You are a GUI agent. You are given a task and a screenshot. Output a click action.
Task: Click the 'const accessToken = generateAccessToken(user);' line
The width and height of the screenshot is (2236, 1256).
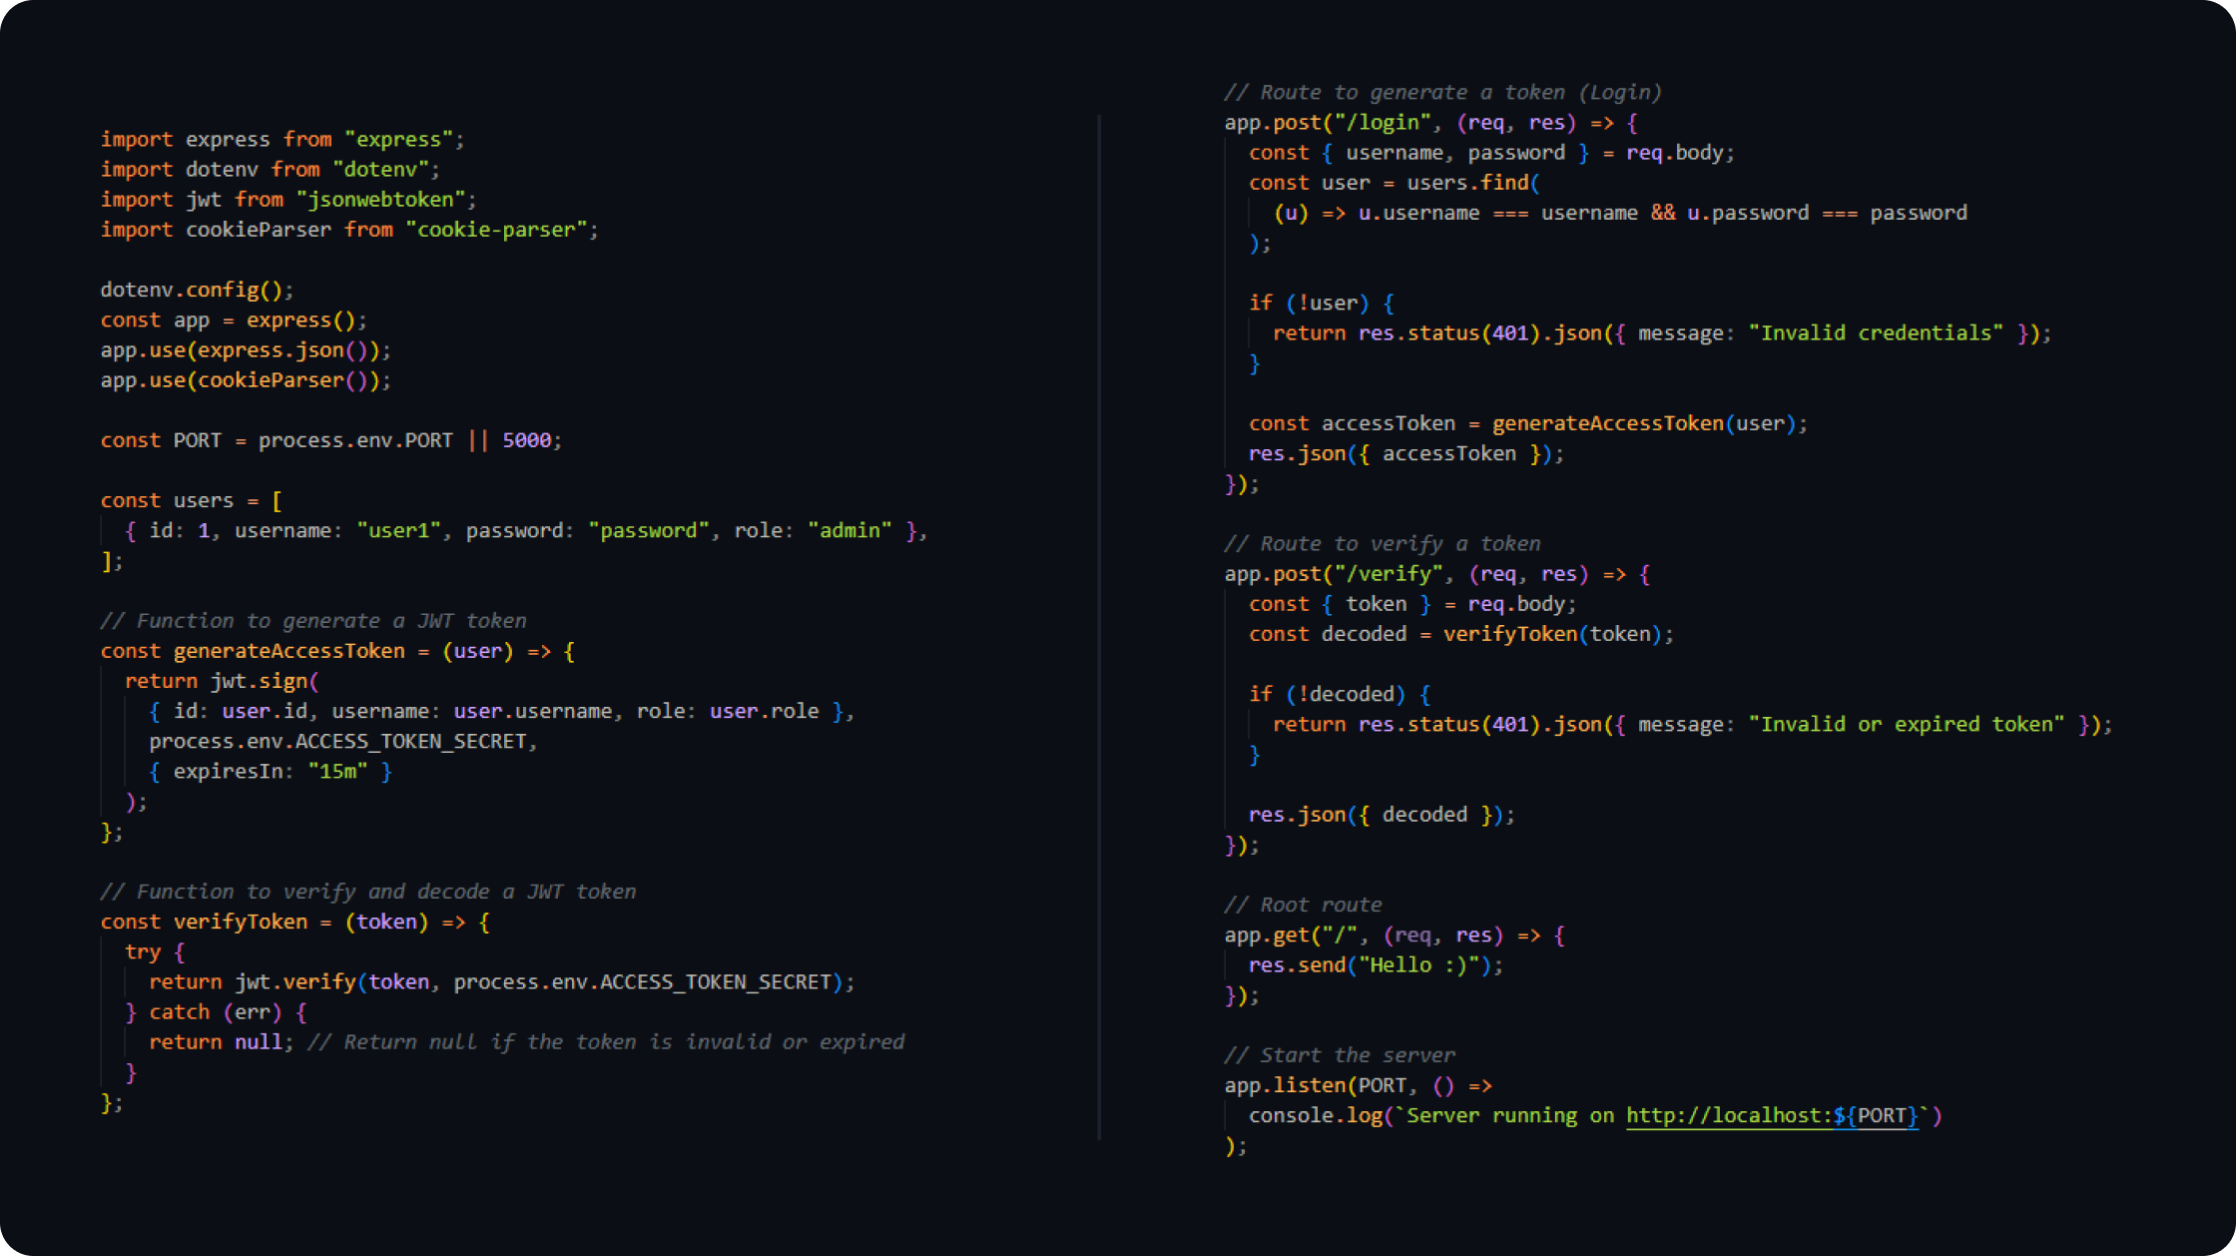[1528, 422]
